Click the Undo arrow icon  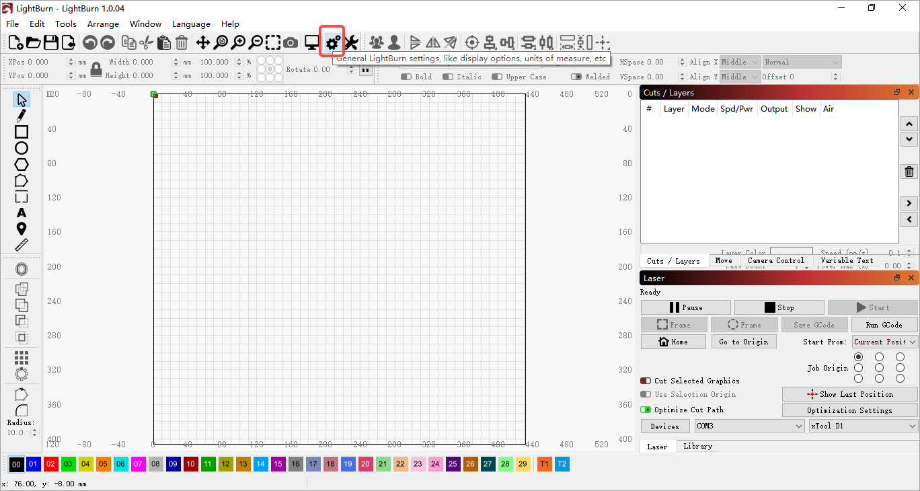90,43
